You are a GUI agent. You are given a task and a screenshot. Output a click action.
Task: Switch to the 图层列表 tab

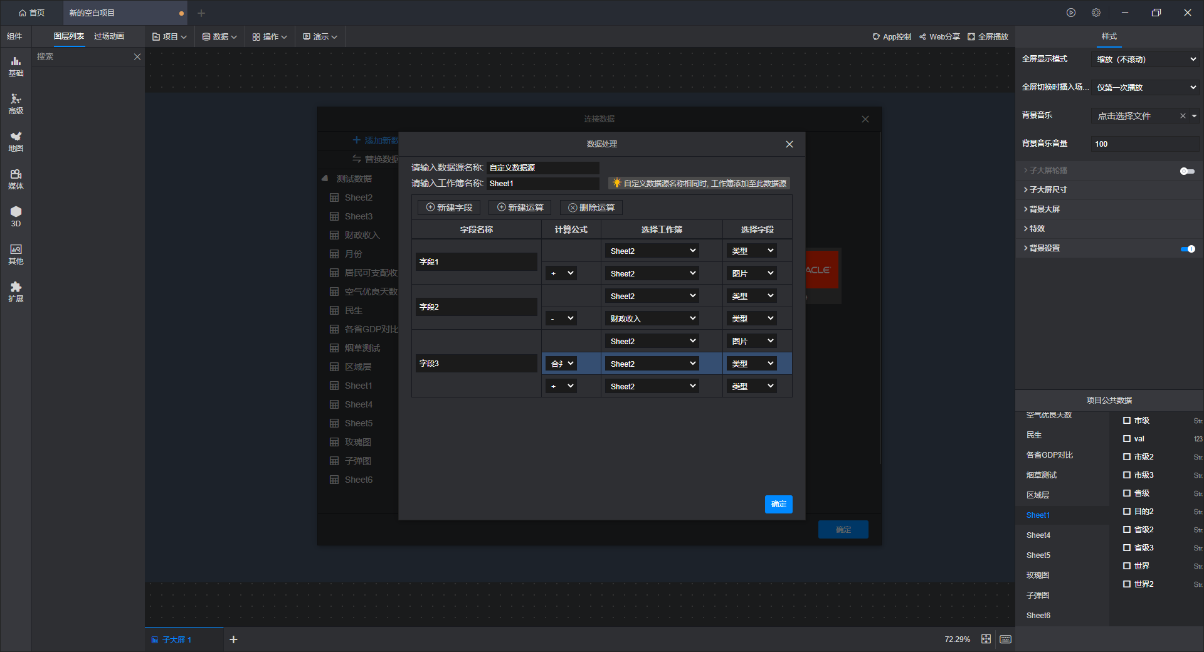[x=69, y=36]
